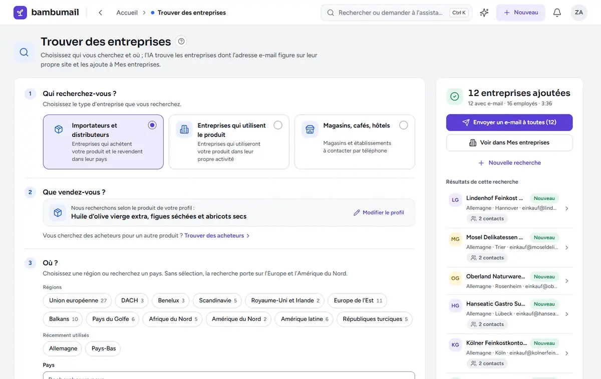This screenshot has height=379, width=601.
Task: Click Nouveau tag on Oberland Naturware
Action: [x=544, y=276]
